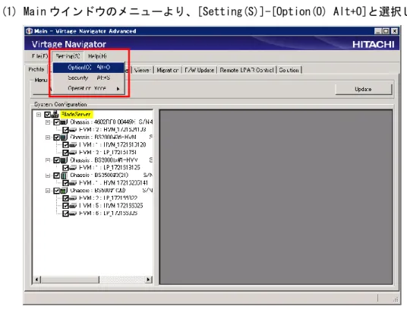Screen dimensions: 407x313
Task: Uncheck the BS2500#2(21) chassis checkbox
Action: click(x=57, y=175)
